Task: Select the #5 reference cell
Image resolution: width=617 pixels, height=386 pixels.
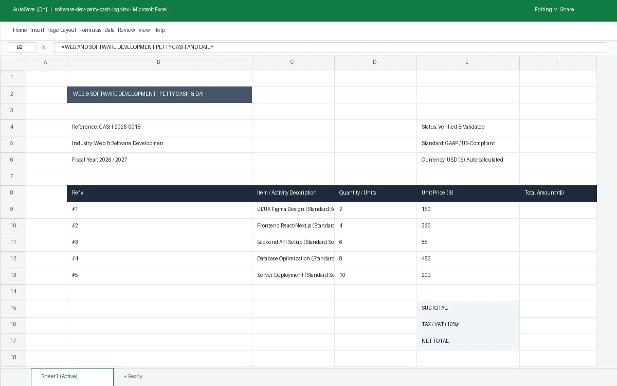Action: click(x=159, y=275)
